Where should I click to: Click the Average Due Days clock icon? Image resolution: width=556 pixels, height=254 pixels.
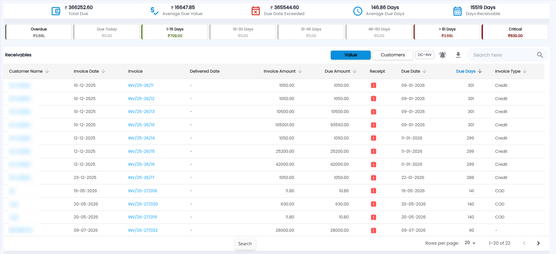click(358, 11)
